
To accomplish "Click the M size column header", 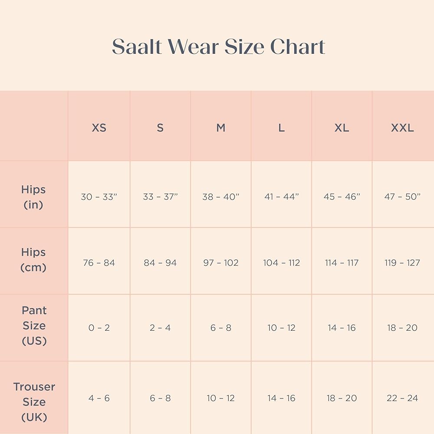I will tap(221, 128).
